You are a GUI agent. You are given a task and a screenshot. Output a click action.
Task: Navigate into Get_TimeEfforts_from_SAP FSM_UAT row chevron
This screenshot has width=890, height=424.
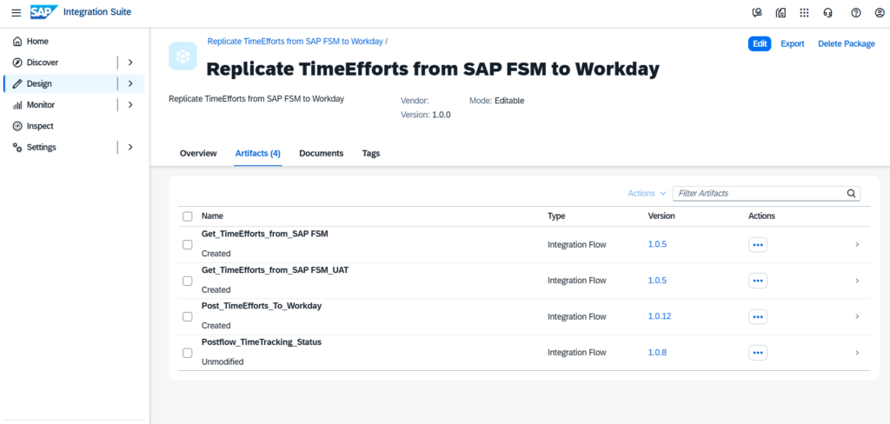coord(857,281)
